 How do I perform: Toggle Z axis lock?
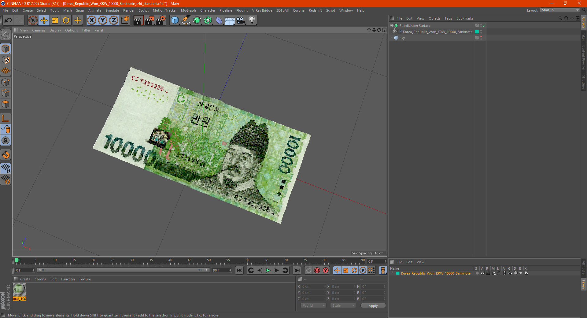tap(114, 20)
